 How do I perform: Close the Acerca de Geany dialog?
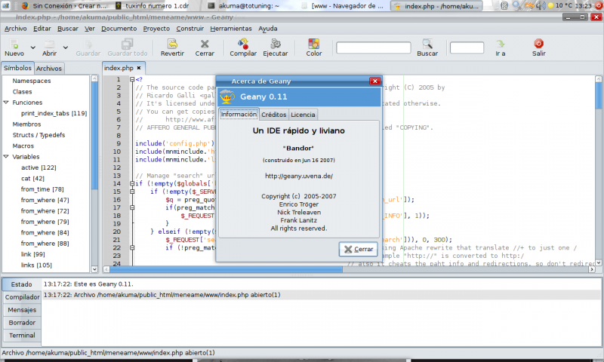pyautogui.click(x=374, y=81)
